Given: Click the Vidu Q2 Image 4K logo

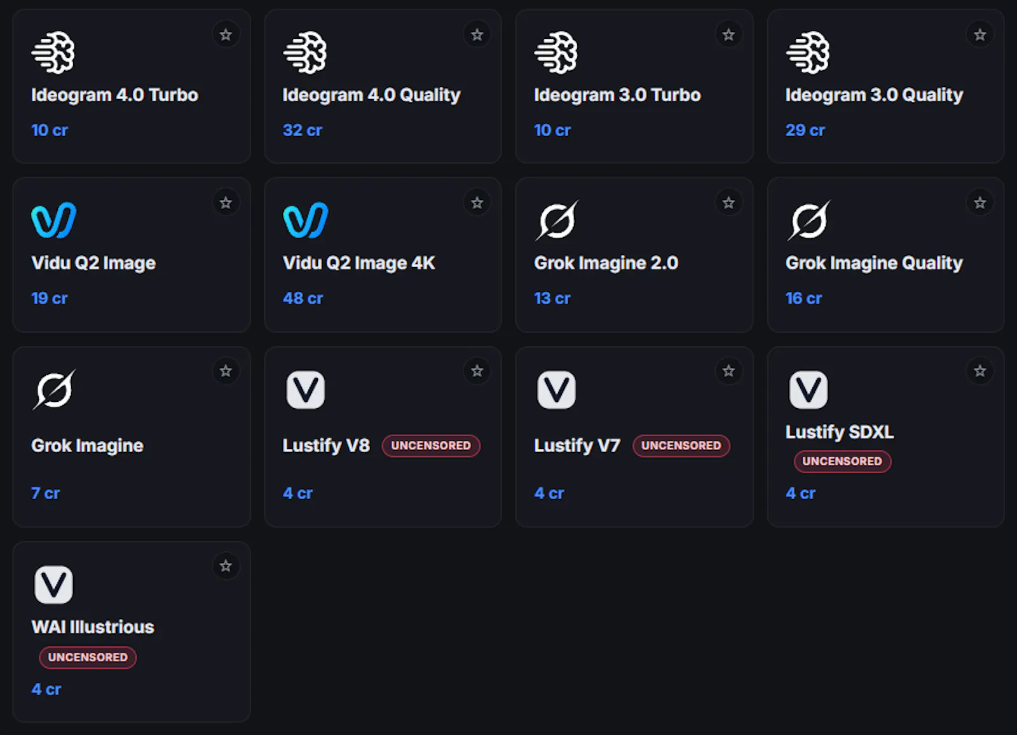Looking at the screenshot, I should [305, 221].
